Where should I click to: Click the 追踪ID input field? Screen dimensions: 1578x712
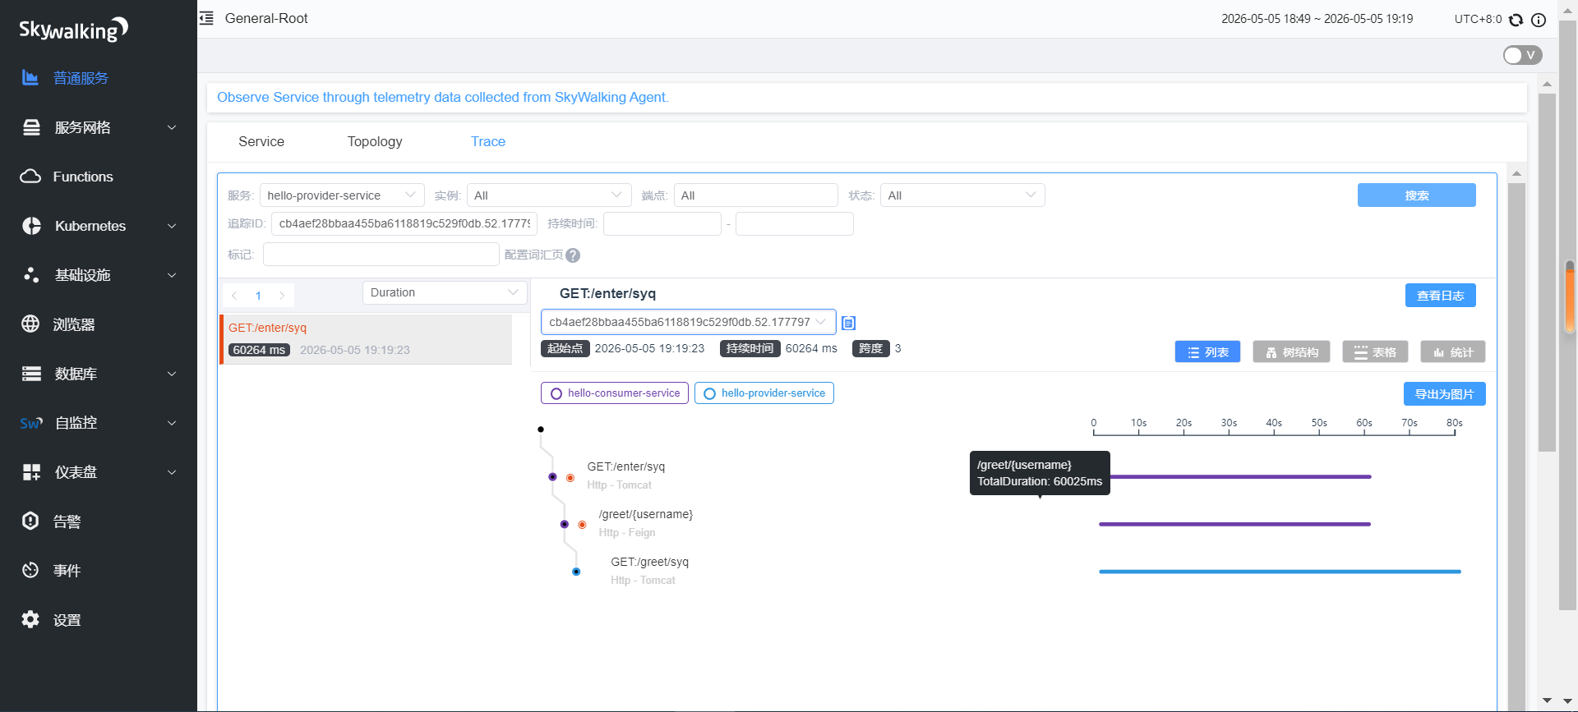coord(404,223)
